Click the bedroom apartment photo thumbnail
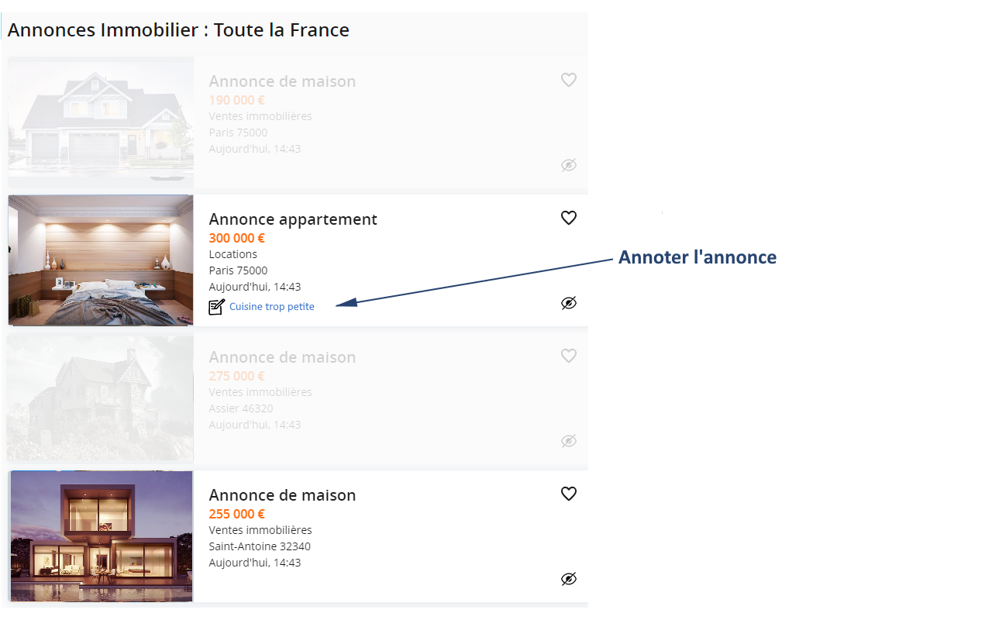The width and height of the screenshot is (992, 620). (101, 260)
